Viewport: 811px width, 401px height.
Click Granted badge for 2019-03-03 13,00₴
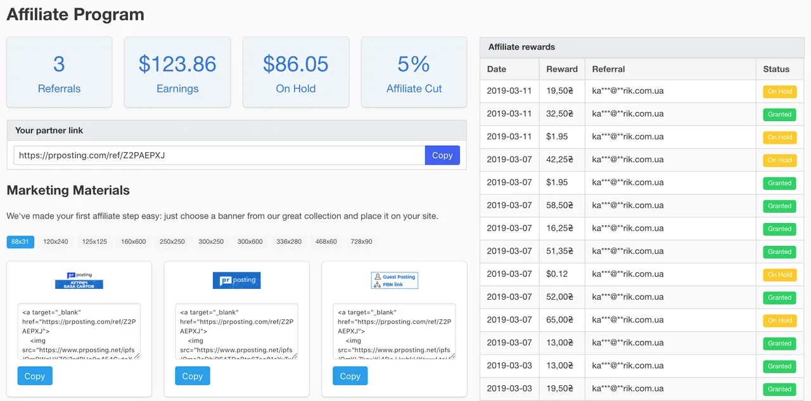(x=780, y=366)
